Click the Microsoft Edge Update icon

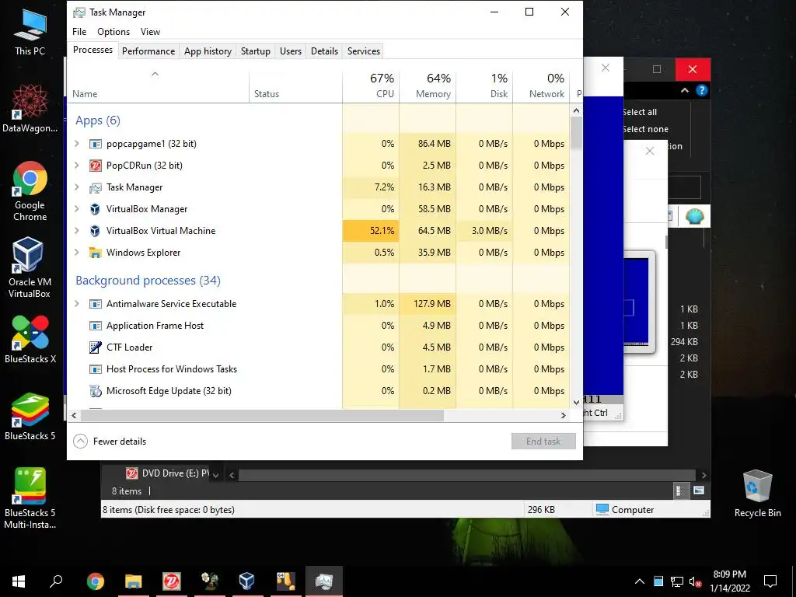95,391
